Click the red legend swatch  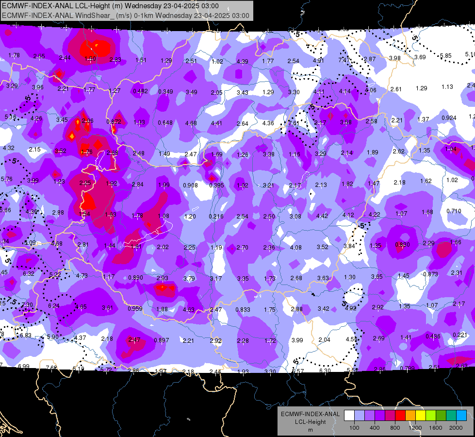(400, 416)
